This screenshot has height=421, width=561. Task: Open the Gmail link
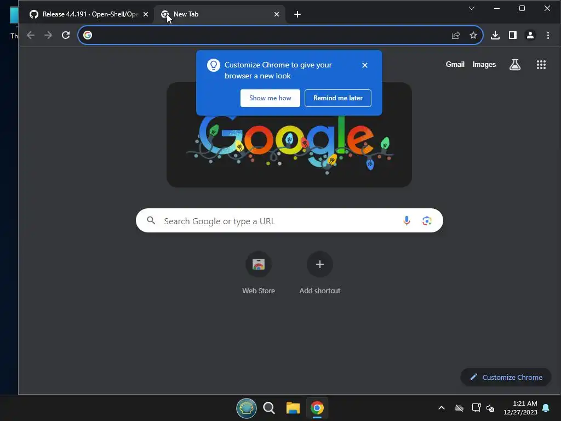tap(455, 65)
